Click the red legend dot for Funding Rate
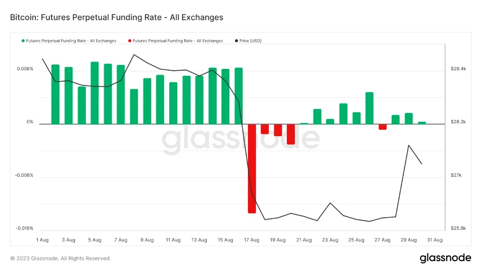Image resolution: width=482 pixels, height=271 pixels. pos(130,41)
